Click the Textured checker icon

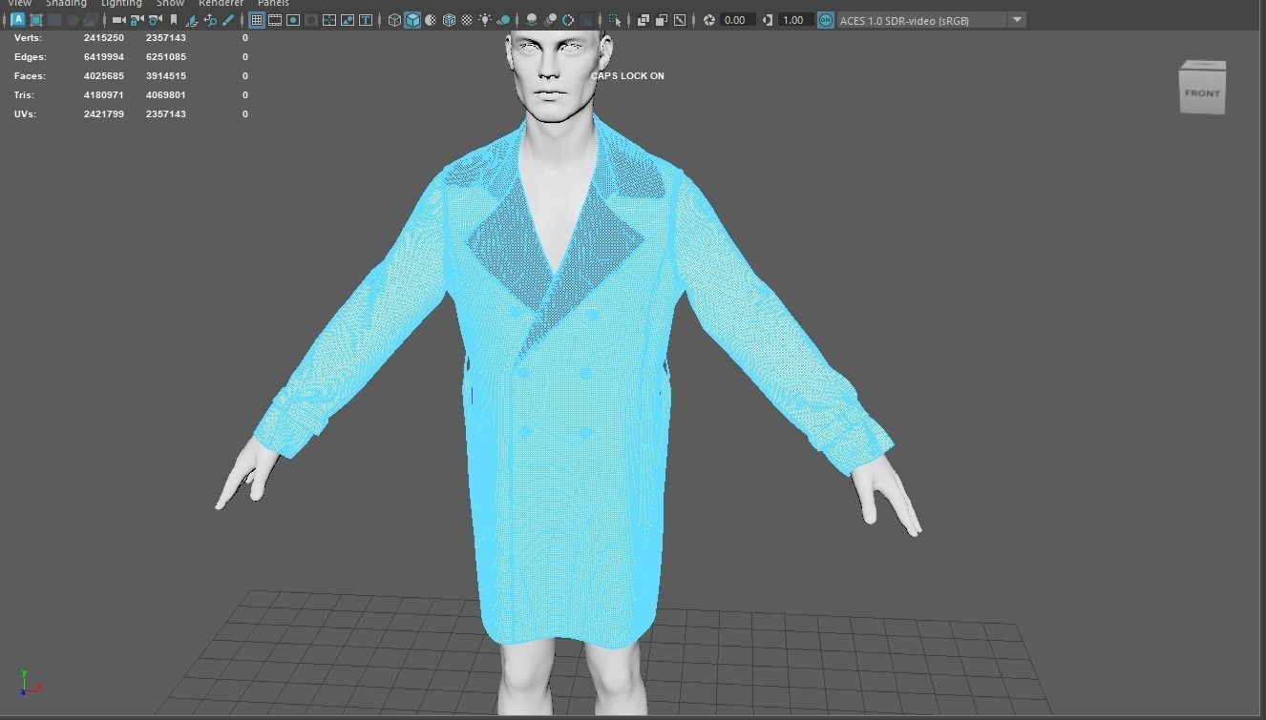(x=467, y=20)
